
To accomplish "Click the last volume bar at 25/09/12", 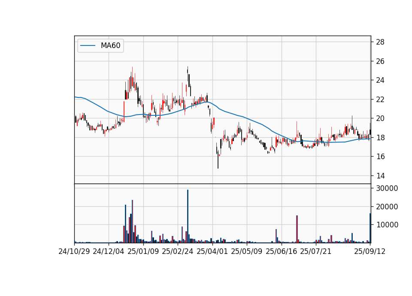I will pyautogui.click(x=370, y=228).
